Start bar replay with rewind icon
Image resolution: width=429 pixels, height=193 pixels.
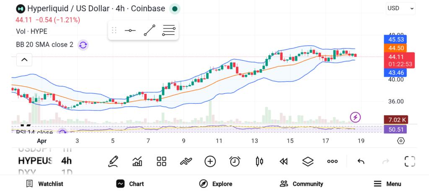click(284, 161)
